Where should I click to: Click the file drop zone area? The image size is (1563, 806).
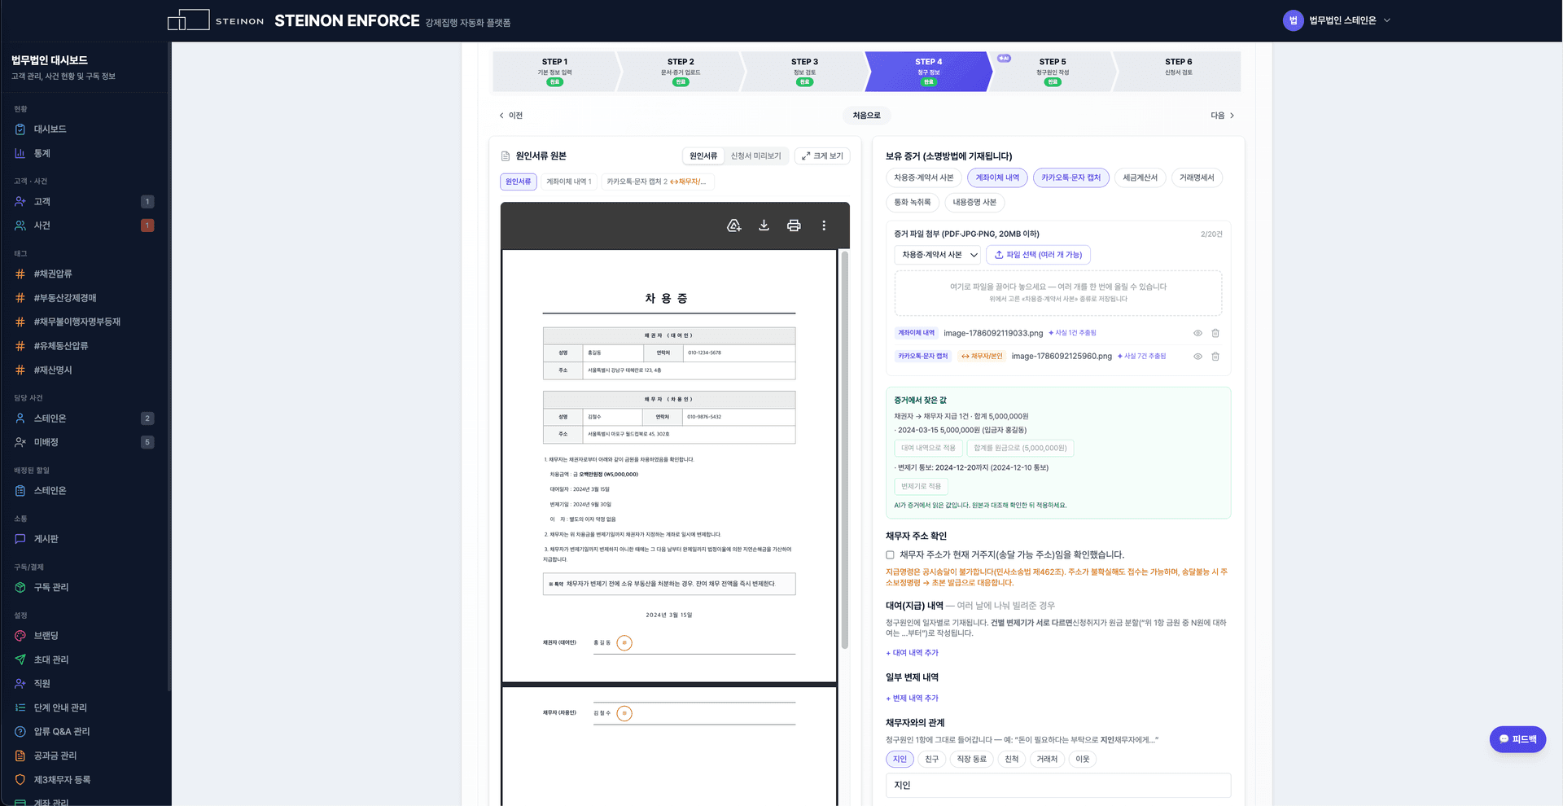point(1058,293)
